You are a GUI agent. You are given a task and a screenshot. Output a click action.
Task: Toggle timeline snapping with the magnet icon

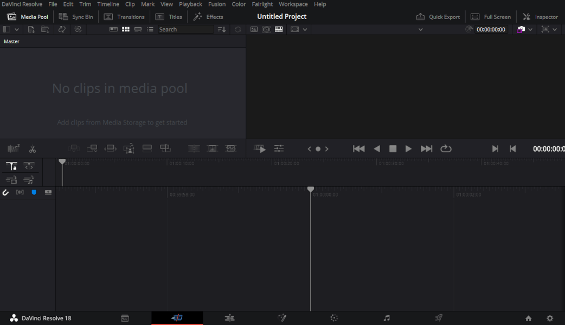pos(6,192)
